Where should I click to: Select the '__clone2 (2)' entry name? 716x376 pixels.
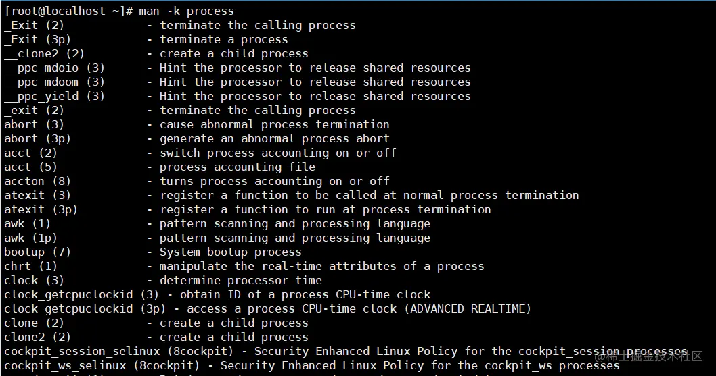44,53
